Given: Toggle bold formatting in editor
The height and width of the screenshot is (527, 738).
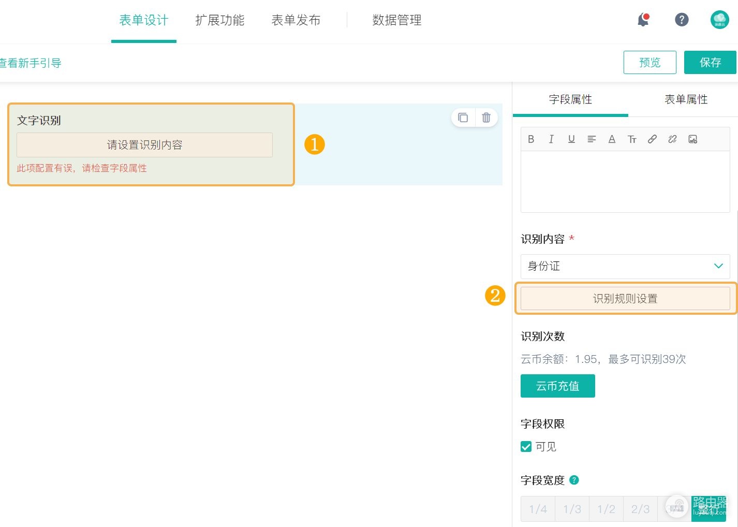Looking at the screenshot, I should tap(531, 139).
